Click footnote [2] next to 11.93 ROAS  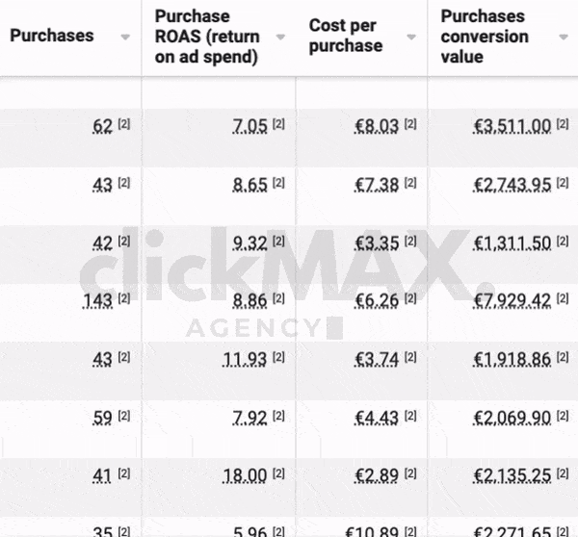278,358
